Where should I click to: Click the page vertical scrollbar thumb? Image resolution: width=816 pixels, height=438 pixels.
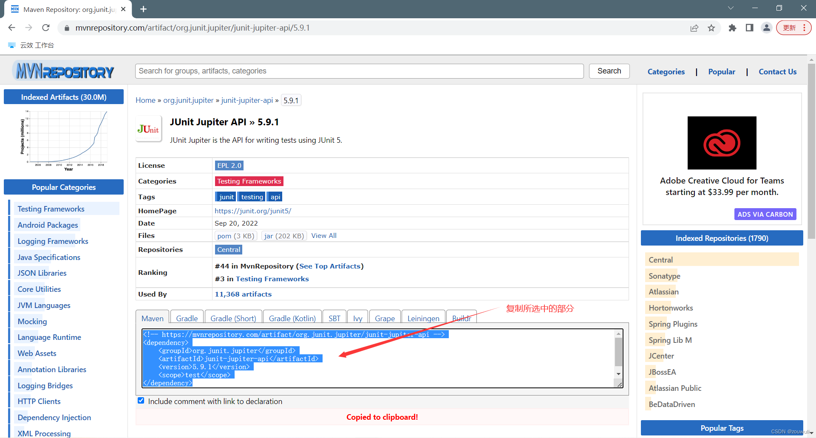(811, 151)
